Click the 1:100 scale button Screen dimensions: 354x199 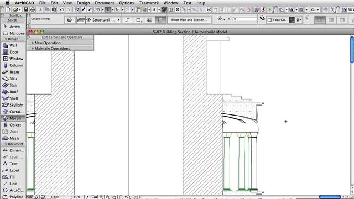(x=55, y=197)
